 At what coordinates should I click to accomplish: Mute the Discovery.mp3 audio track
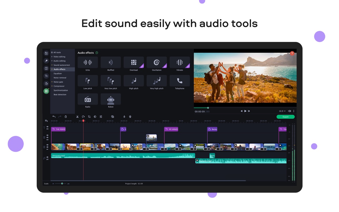(x=47, y=157)
